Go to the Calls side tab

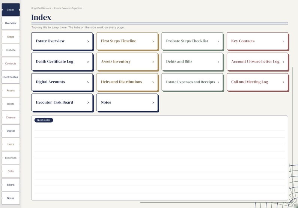coord(11,171)
